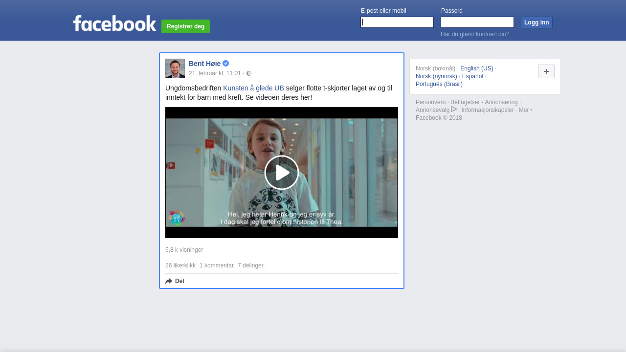
Task: Click the AdChoices triangle icon
Action: (x=454, y=109)
